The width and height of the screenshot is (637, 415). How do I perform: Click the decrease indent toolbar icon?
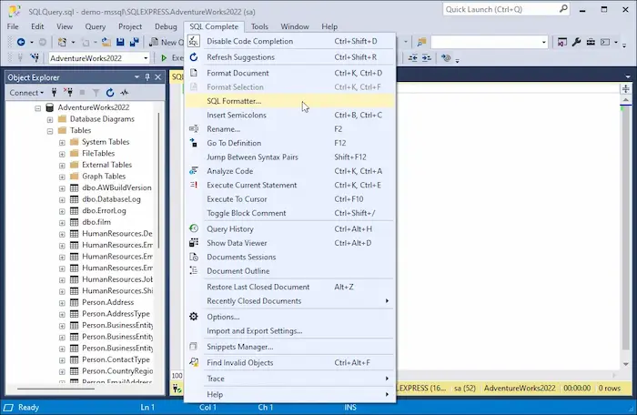[413, 58]
